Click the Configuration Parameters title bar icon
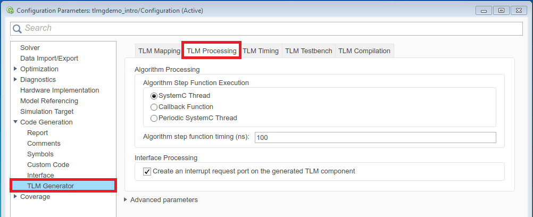The image size is (533, 217). pos(9,10)
